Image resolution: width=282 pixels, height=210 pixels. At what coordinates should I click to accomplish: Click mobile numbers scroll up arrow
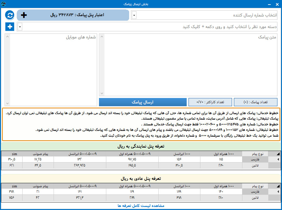click(x=7, y=37)
